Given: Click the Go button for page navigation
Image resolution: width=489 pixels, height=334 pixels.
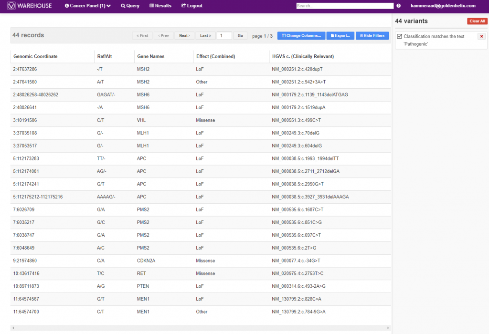Looking at the screenshot, I should click(x=240, y=35).
